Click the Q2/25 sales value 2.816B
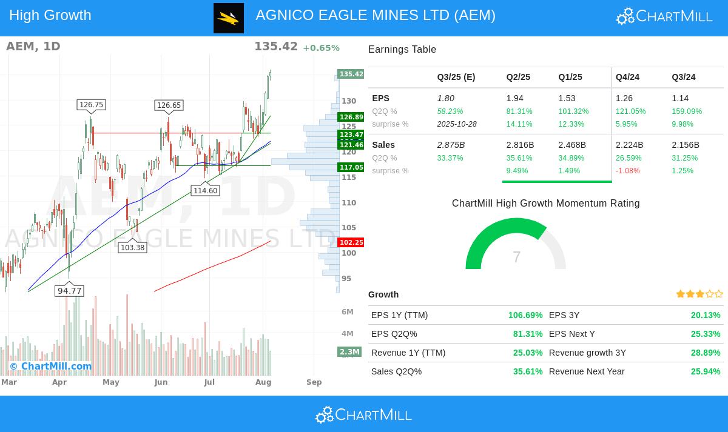This screenshot has width=728, height=432. 521,145
